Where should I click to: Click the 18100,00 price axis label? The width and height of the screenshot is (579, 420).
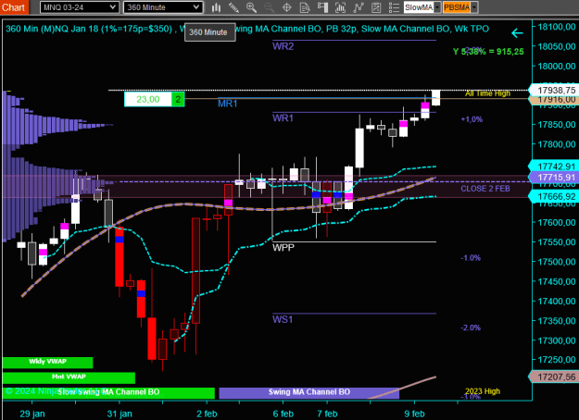tap(557, 27)
